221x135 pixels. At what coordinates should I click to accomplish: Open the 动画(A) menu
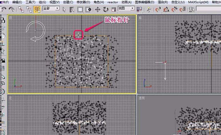point(126,2)
